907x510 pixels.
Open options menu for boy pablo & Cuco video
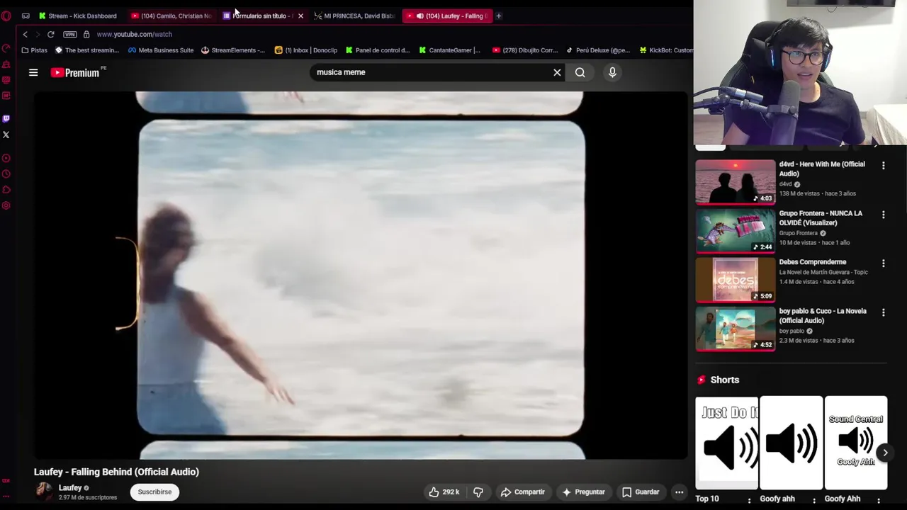pos(883,312)
